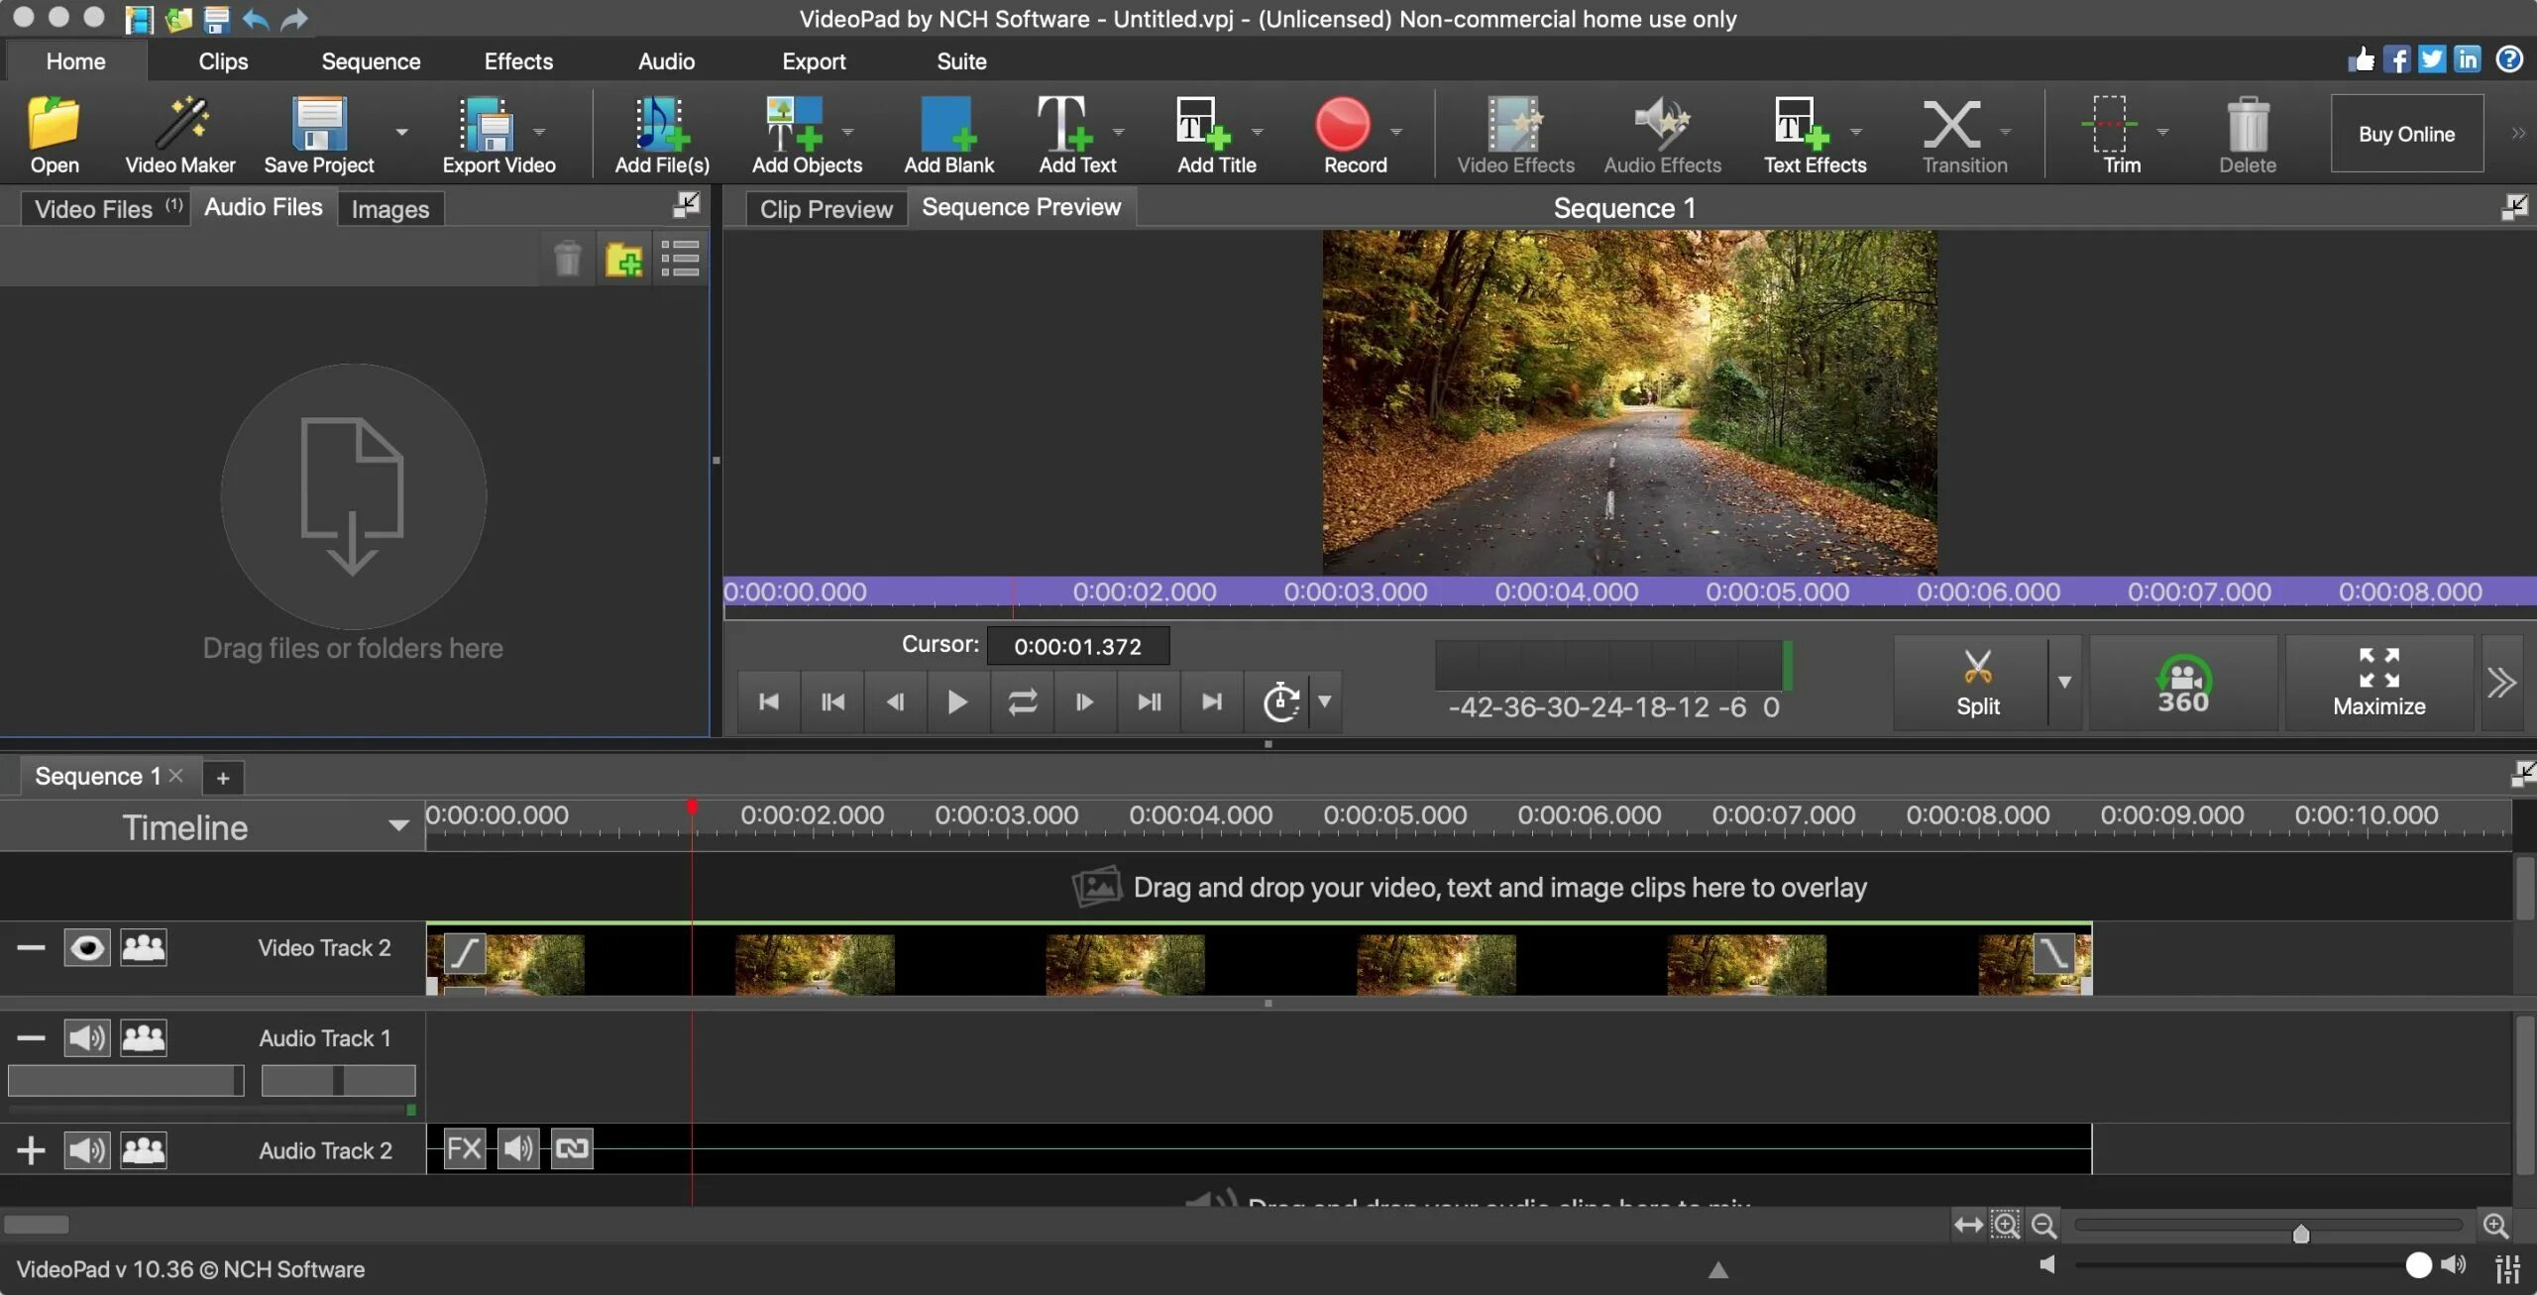Expand the Split options arrow

pos(2064,682)
